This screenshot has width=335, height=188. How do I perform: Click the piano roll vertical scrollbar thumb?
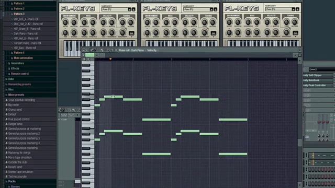point(299,143)
